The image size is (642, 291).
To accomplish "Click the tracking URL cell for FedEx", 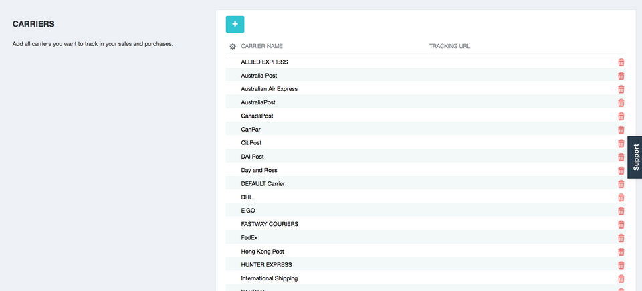I will coord(520,237).
